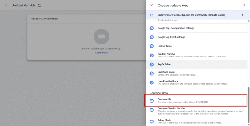Select User-Provided Data variable type
250x126 pixels.
pos(197,82)
